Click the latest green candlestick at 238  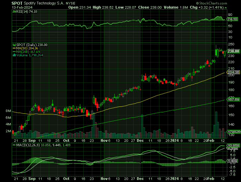coord(225,53)
